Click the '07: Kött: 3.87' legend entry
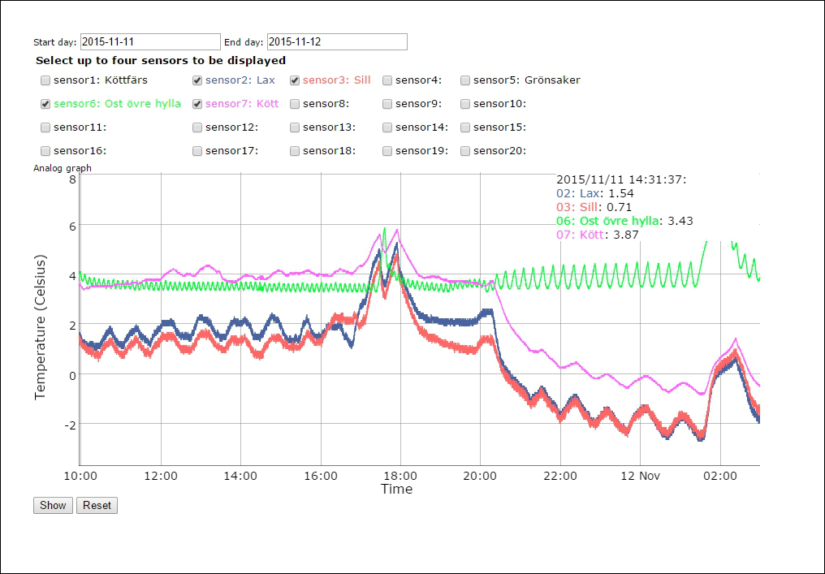 pos(597,235)
